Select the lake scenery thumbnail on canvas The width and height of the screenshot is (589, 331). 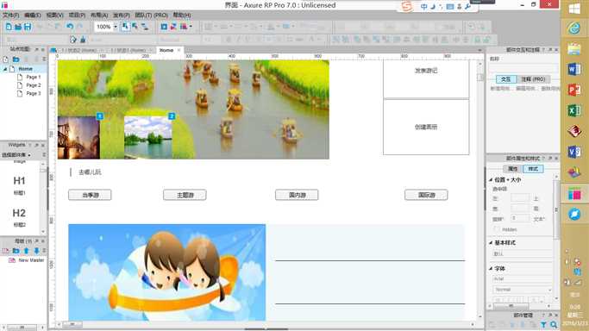(148, 138)
